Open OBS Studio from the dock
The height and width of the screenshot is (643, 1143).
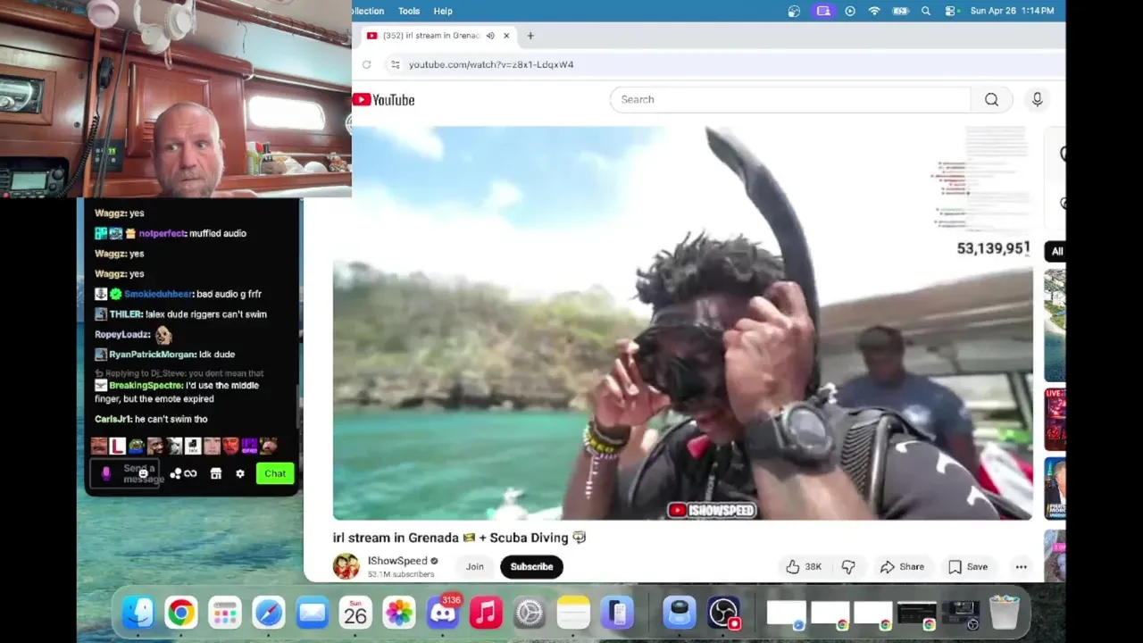723,613
